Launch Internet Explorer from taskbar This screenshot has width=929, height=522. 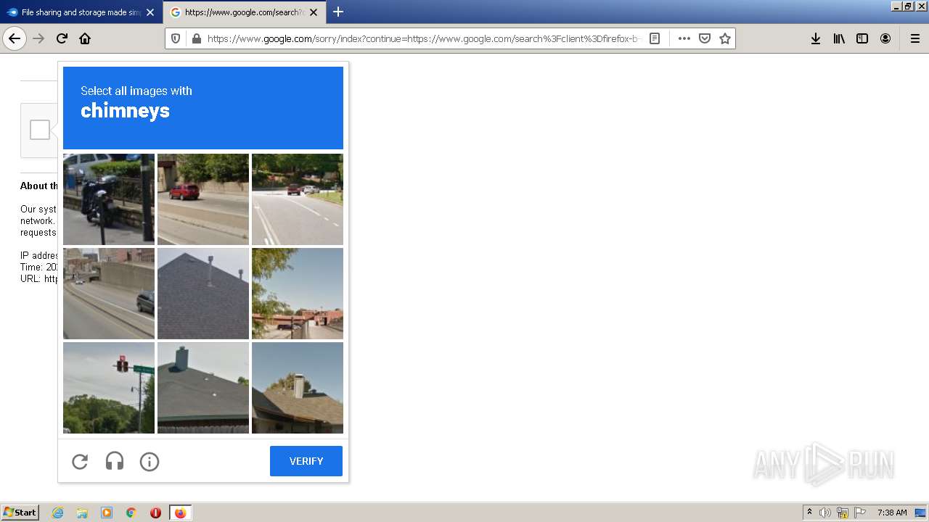click(57, 513)
